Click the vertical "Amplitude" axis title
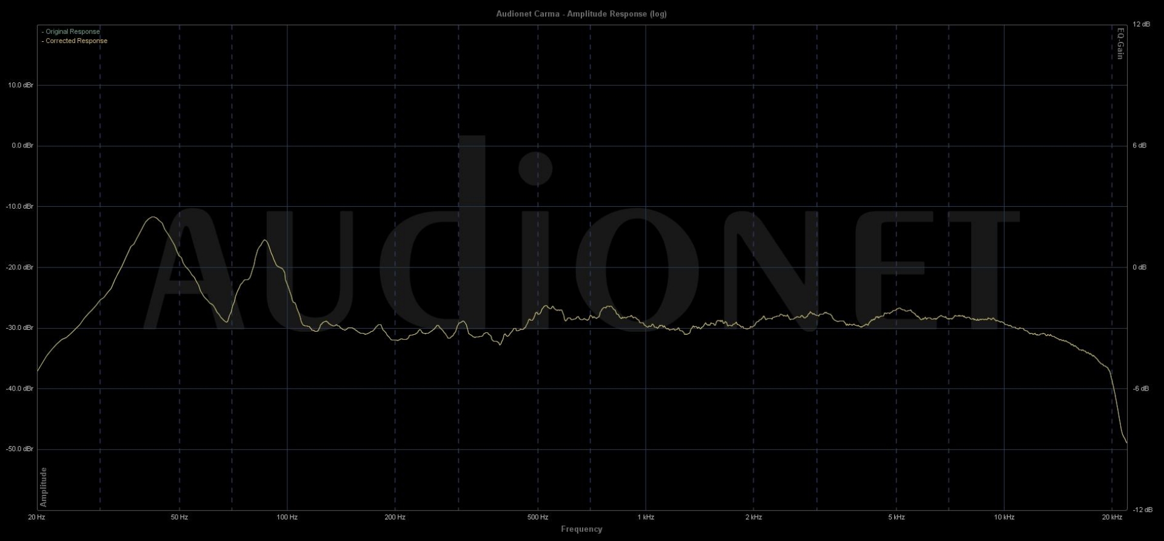Screen dimensions: 1164x541 43,487
